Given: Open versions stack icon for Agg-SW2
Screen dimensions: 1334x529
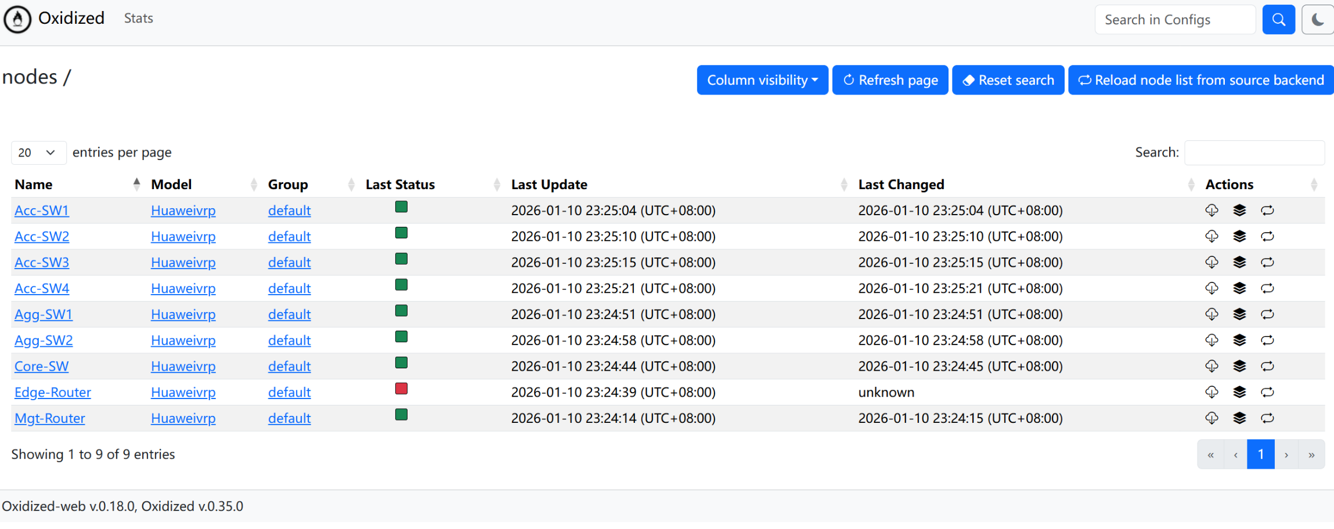Looking at the screenshot, I should tap(1239, 340).
